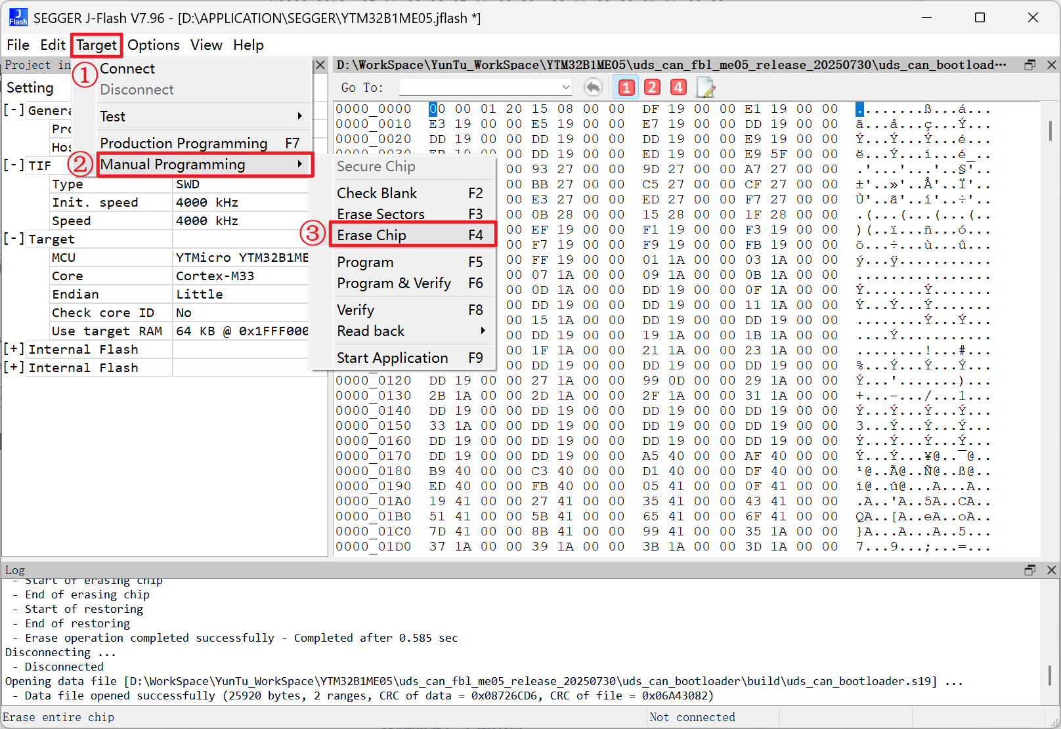The height and width of the screenshot is (729, 1061).
Task: Click the Log panel title
Action: point(15,570)
